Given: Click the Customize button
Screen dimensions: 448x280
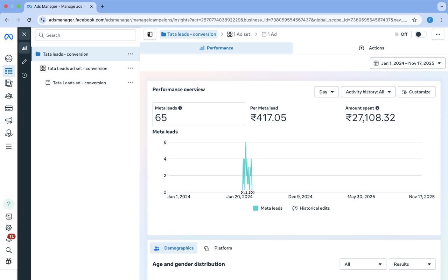Looking at the screenshot, I should [x=416, y=92].
